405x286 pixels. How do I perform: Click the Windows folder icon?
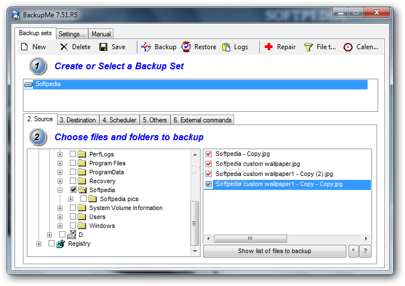(x=82, y=226)
